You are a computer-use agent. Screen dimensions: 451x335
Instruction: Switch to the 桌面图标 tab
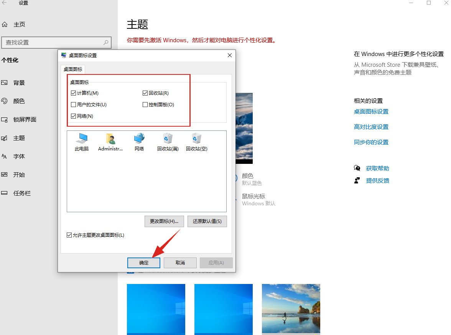pos(73,69)
